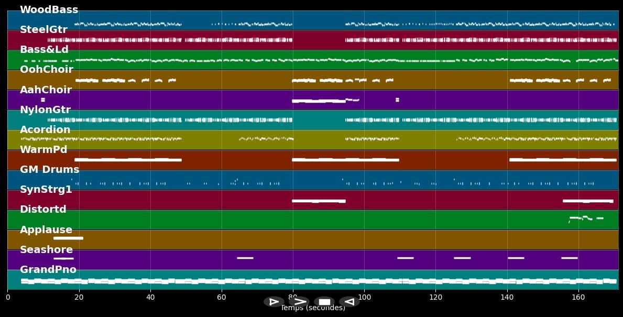Choose the OohChoir track label

click(47, 70)
